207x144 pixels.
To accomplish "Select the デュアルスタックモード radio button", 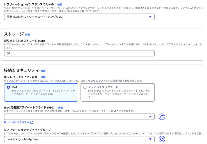I will click(85, 87).
